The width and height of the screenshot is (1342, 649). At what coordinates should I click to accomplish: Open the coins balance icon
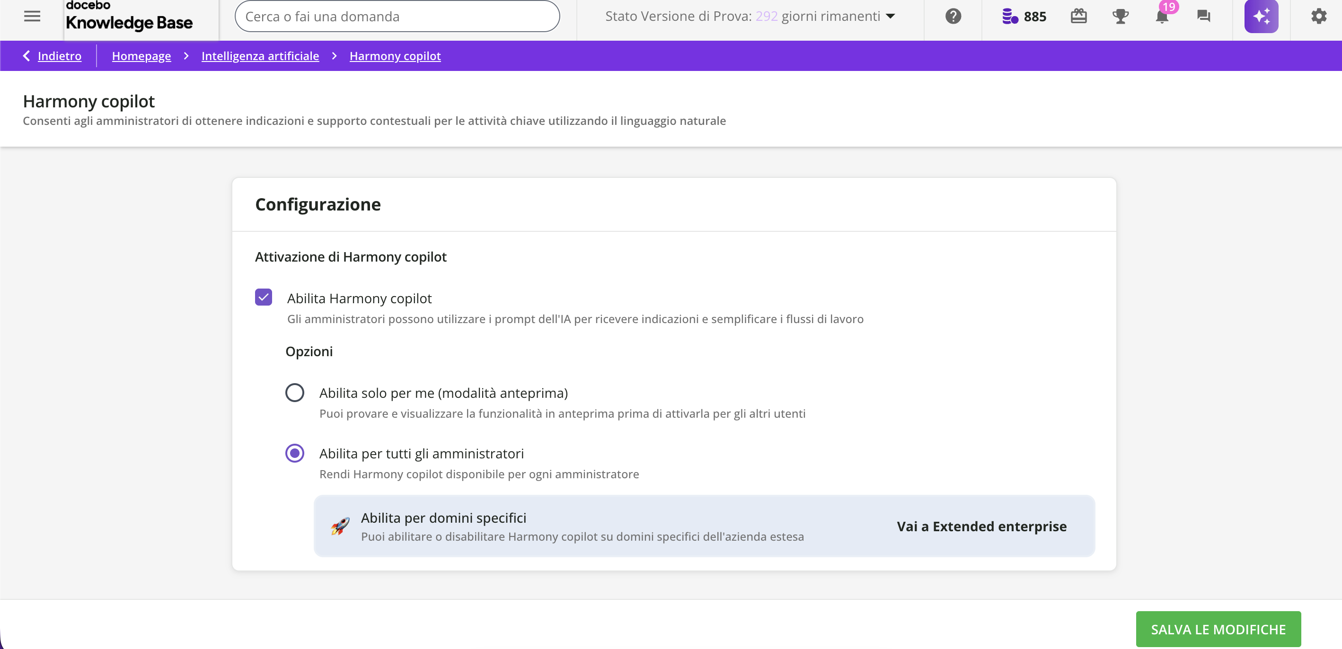point(1010,16)
